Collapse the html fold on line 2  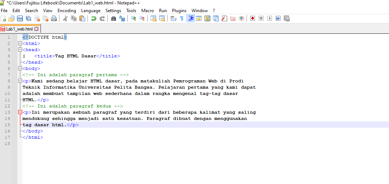[20, 44]
